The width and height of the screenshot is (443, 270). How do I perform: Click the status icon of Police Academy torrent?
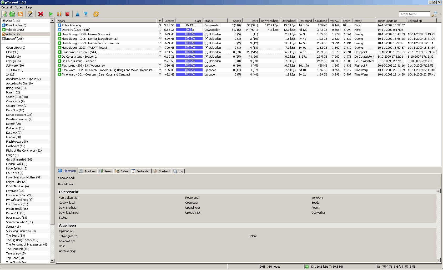[59, 25]
